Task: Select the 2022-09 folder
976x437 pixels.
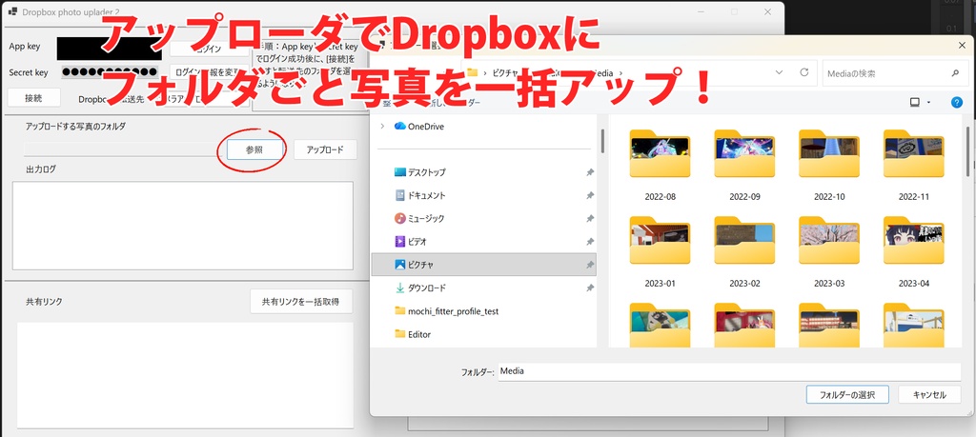Action: [x=744, y=164]
